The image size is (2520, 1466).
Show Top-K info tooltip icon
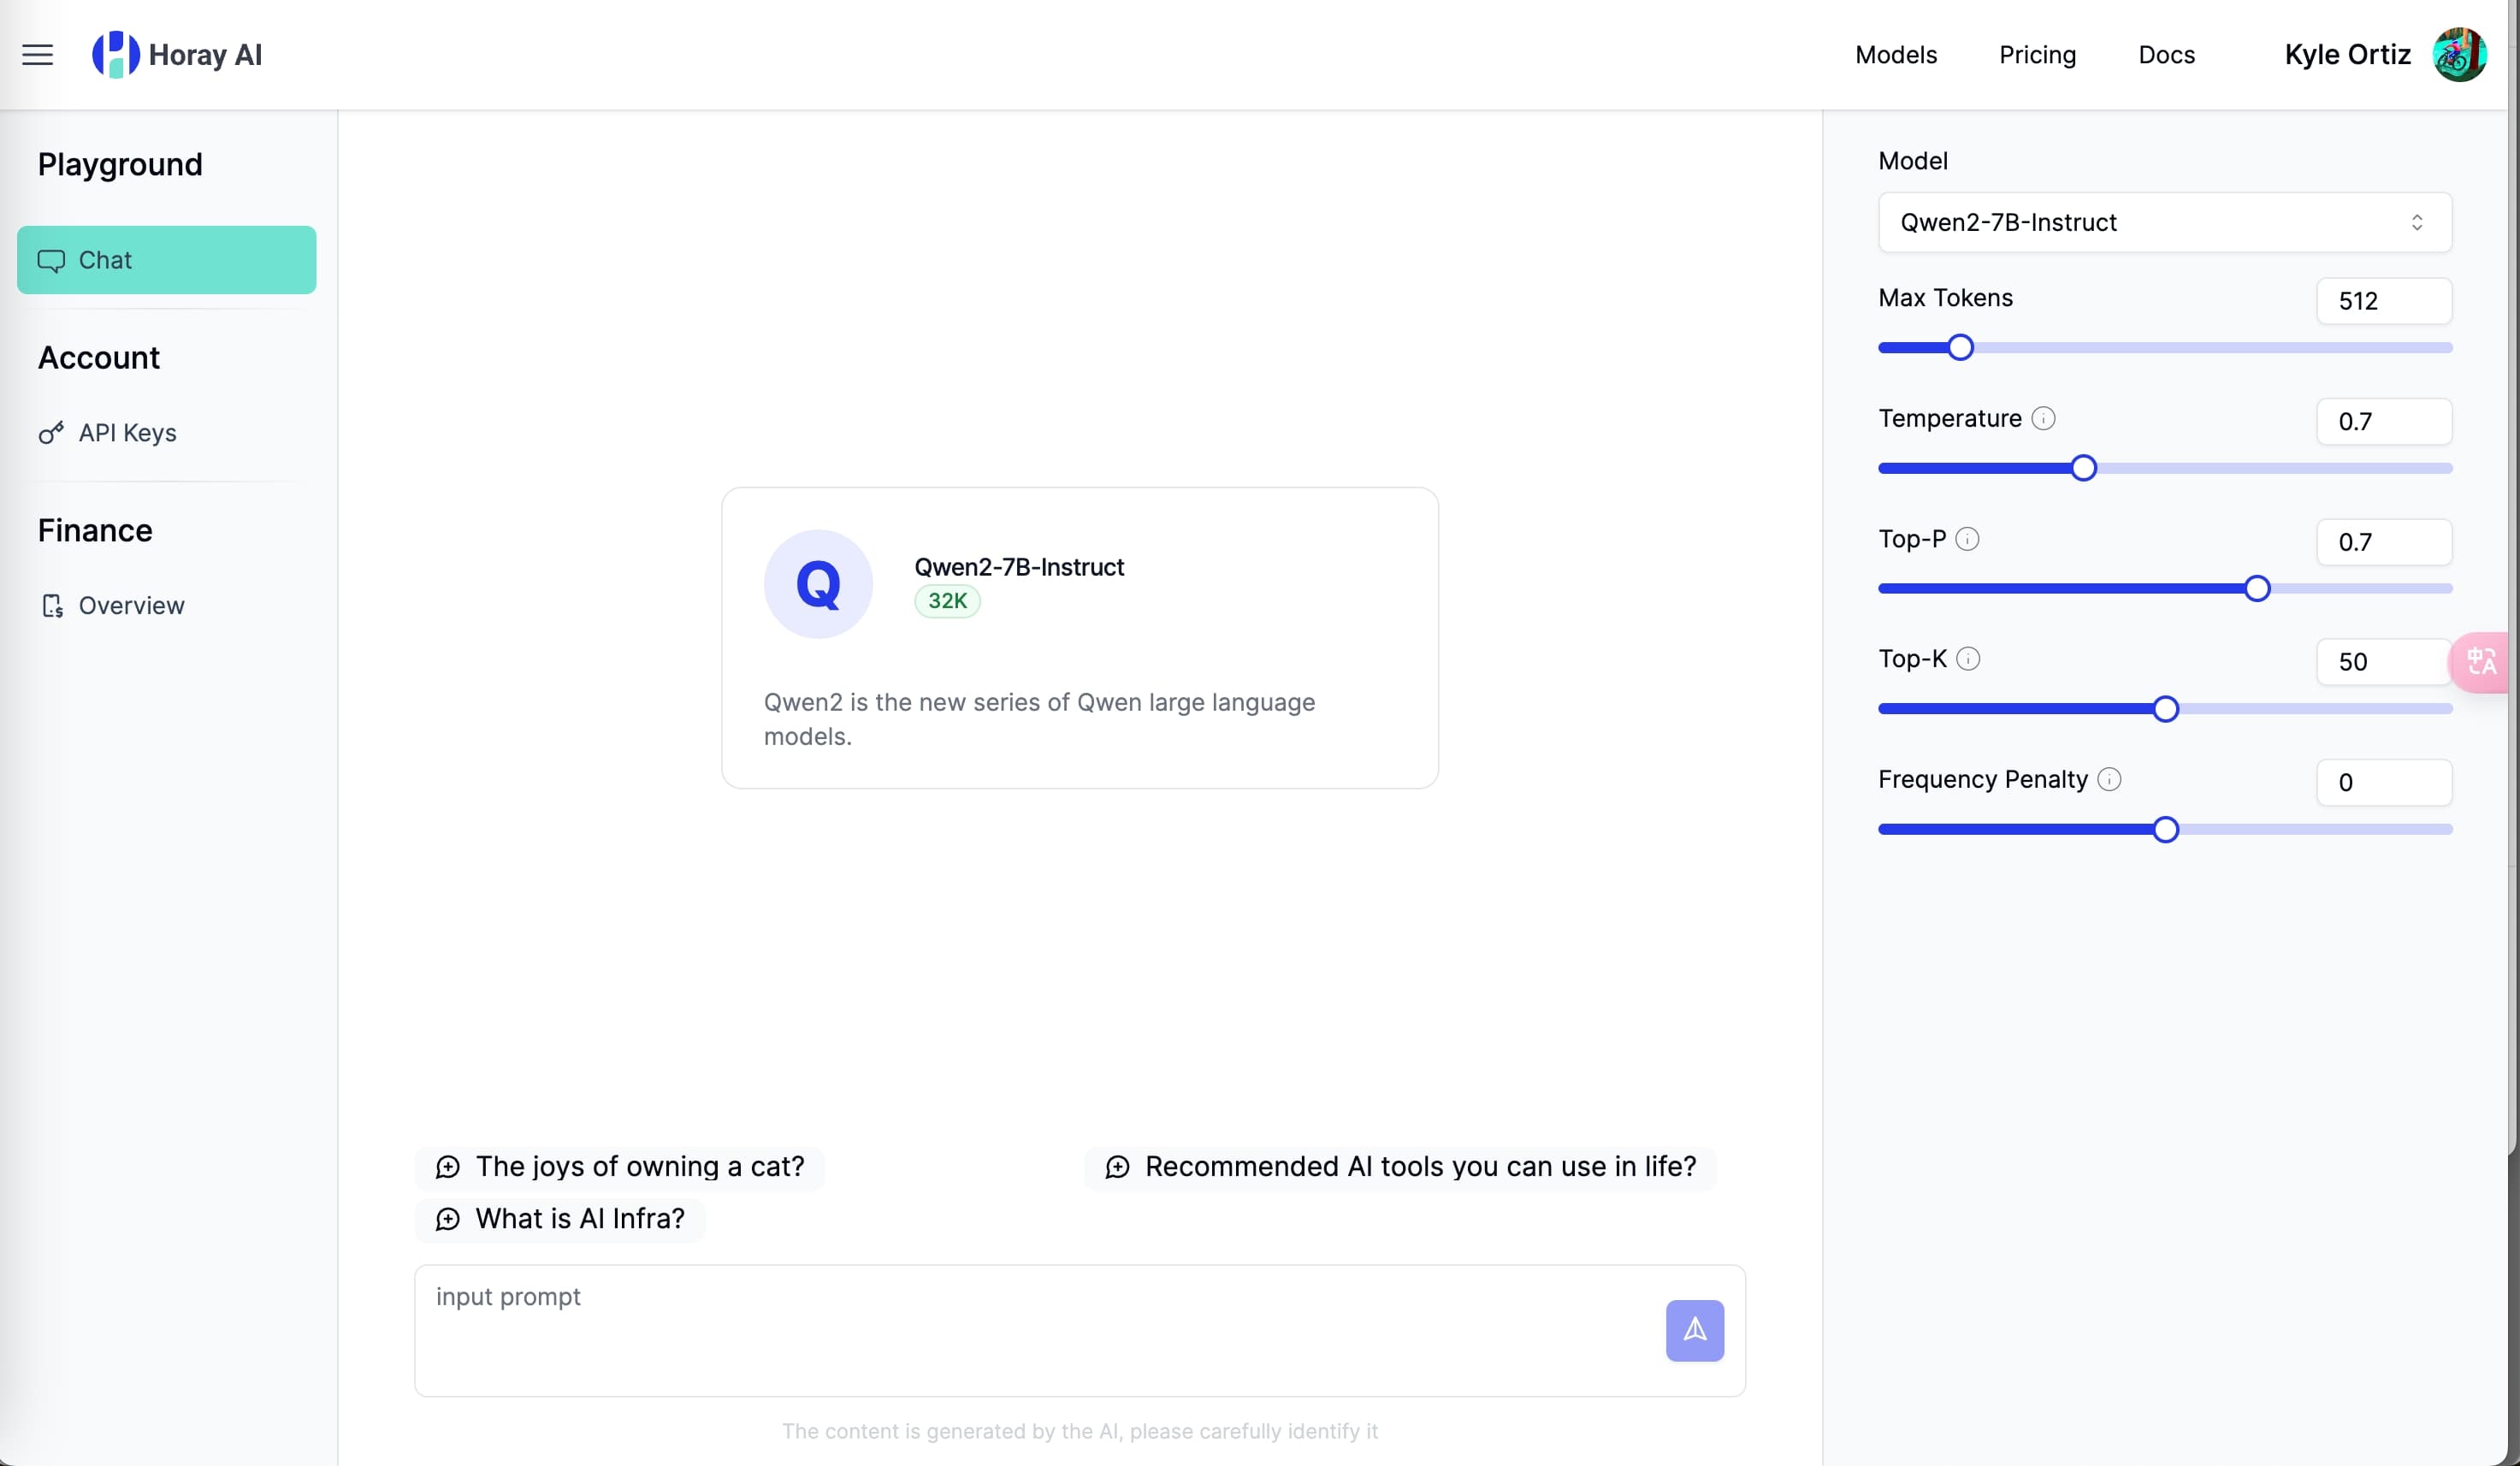coord(1968,659)
